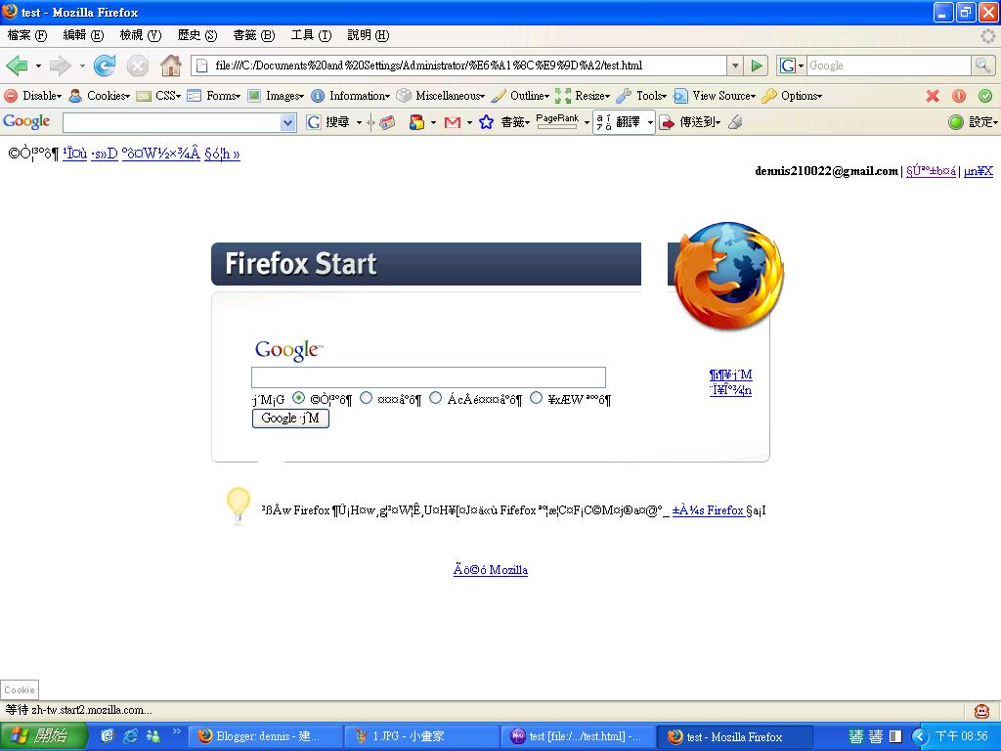Open the 工具 (T) menu

coord(311,35)
